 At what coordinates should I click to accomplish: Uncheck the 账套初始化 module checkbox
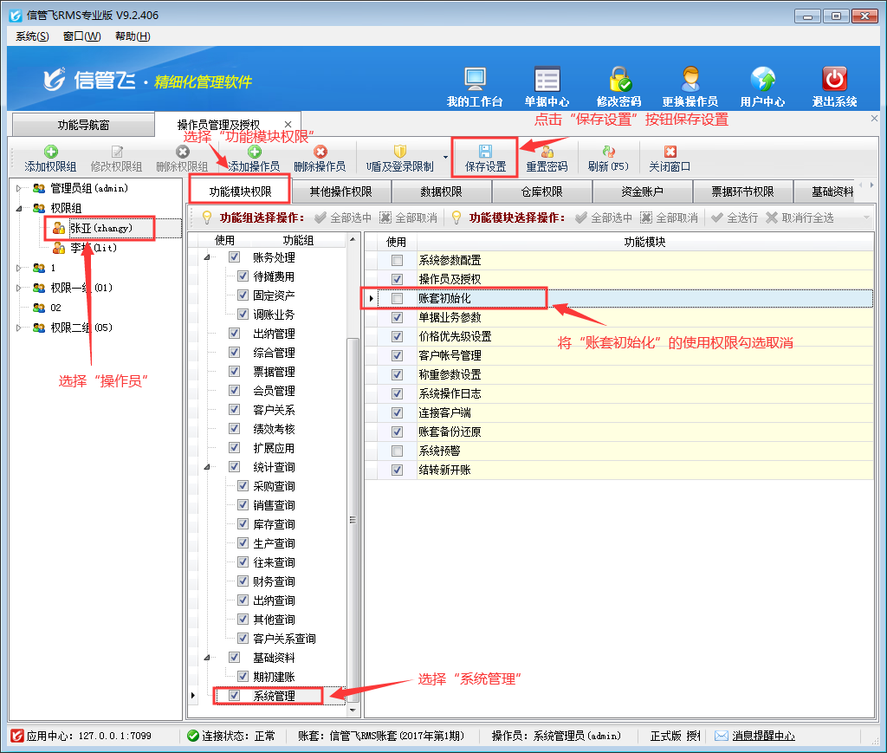pos(397,299)
